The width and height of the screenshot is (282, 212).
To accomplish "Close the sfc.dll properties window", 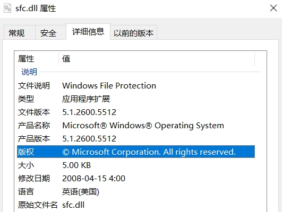I will pos(274,8).
